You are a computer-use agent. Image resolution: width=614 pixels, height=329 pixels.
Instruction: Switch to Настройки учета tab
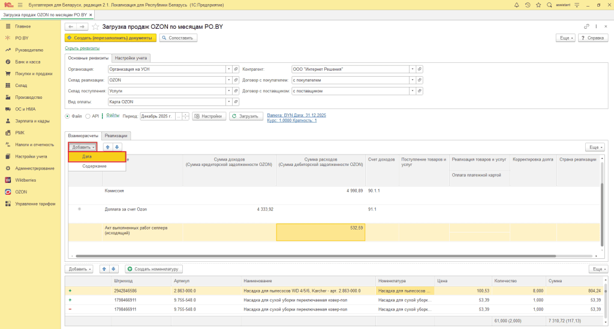131,58
